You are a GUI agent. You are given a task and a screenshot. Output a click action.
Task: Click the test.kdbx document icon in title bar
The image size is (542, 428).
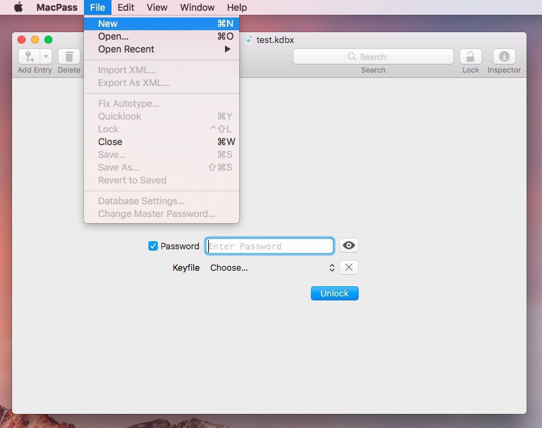click(x=249, y=40)
